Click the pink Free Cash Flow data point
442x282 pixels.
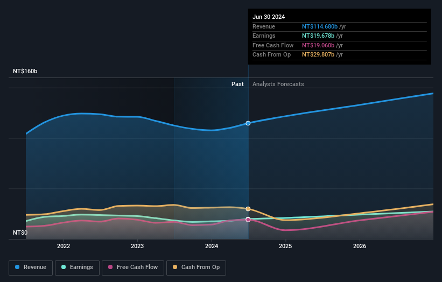pos(248,220)
